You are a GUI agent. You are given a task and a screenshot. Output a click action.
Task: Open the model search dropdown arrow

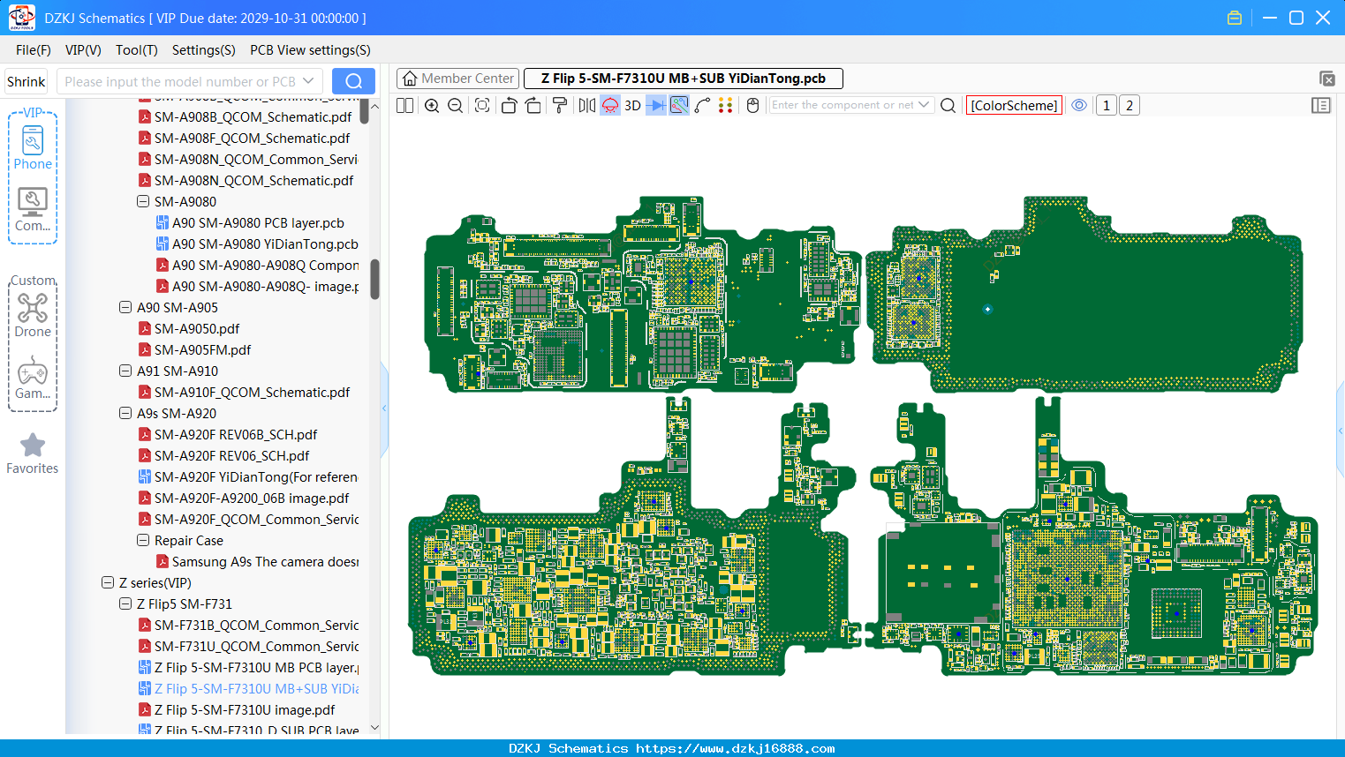308,81
